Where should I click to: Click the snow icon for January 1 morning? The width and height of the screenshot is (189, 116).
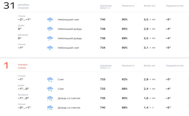pos(50,79)
